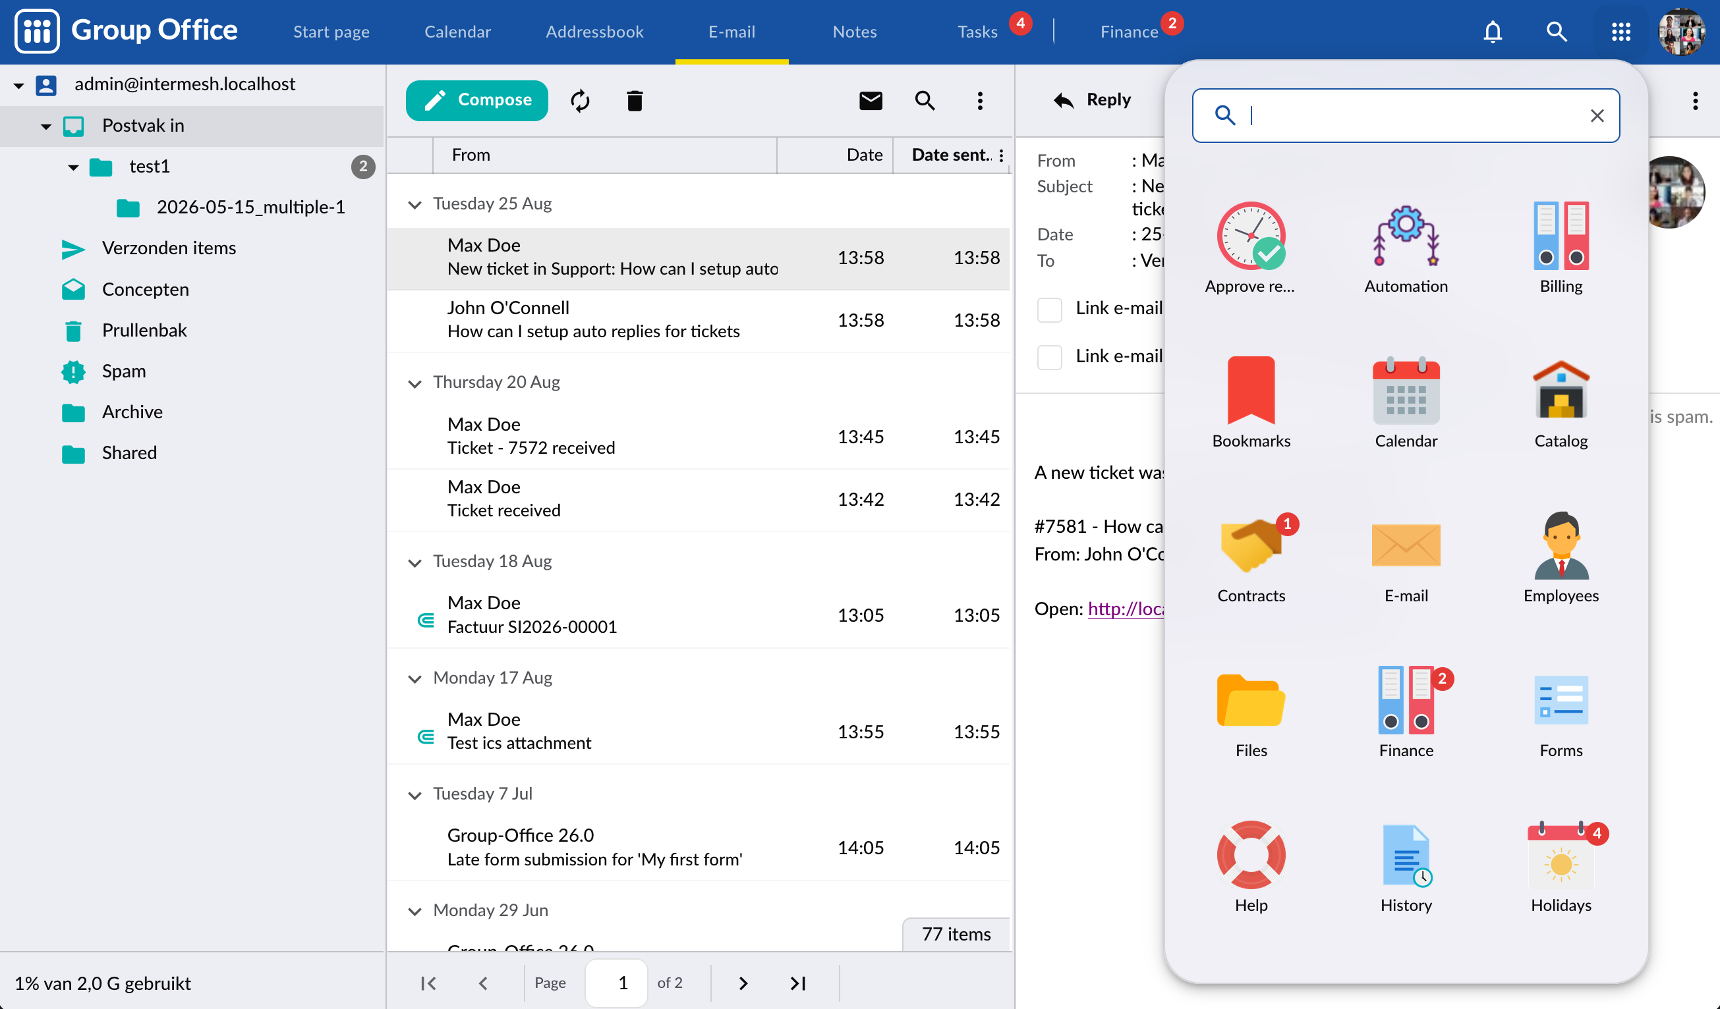The height and width of the screenshot is (1009, 1720).
Task: Open the Contracts app
Action: click(1250, 557)
